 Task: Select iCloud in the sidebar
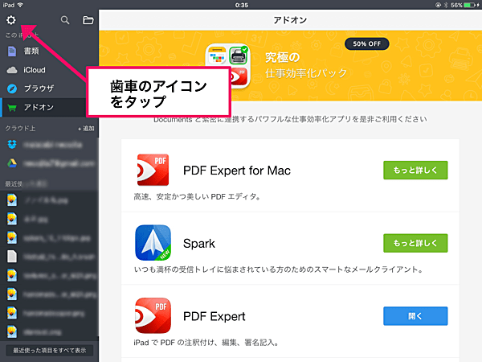(x=49, y=70)
